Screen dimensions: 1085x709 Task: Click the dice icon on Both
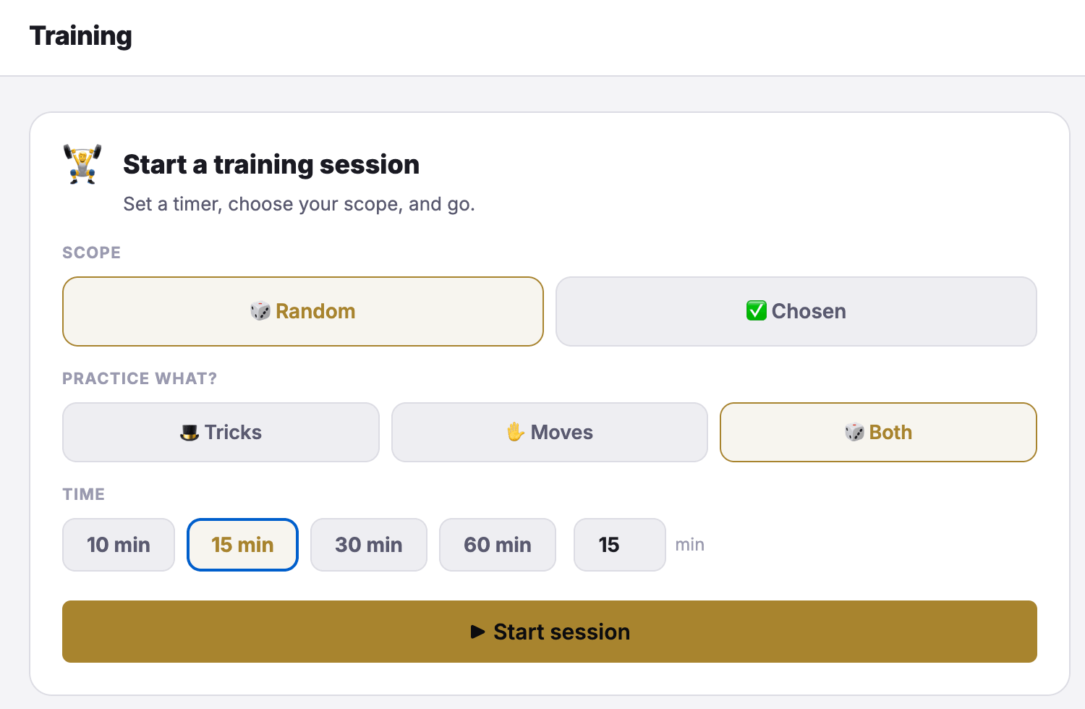854,433
